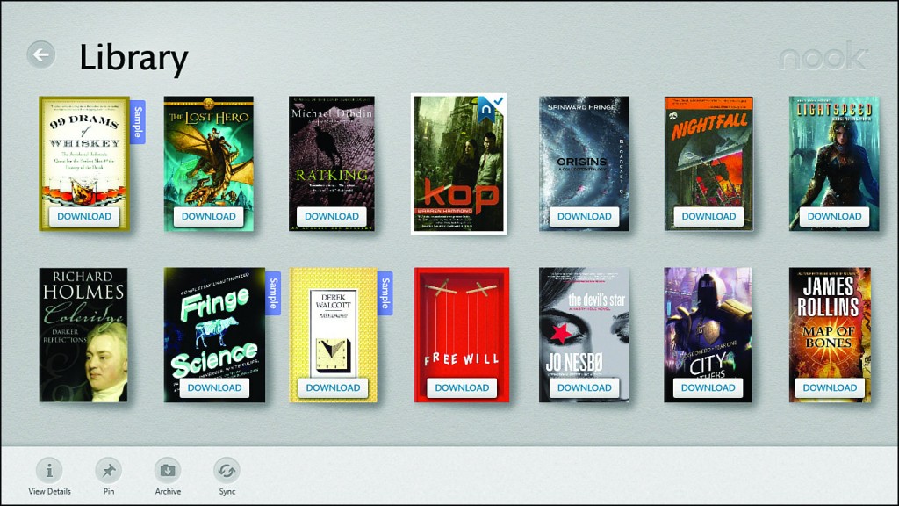Viewport: 899px width, 506px height.
Task: Download the Nightfall book
Action: pos(708,216)
